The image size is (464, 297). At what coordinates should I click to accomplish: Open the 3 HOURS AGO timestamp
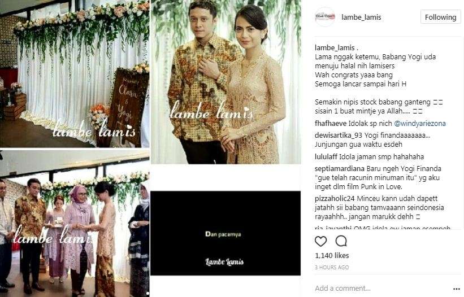(332, 268)
